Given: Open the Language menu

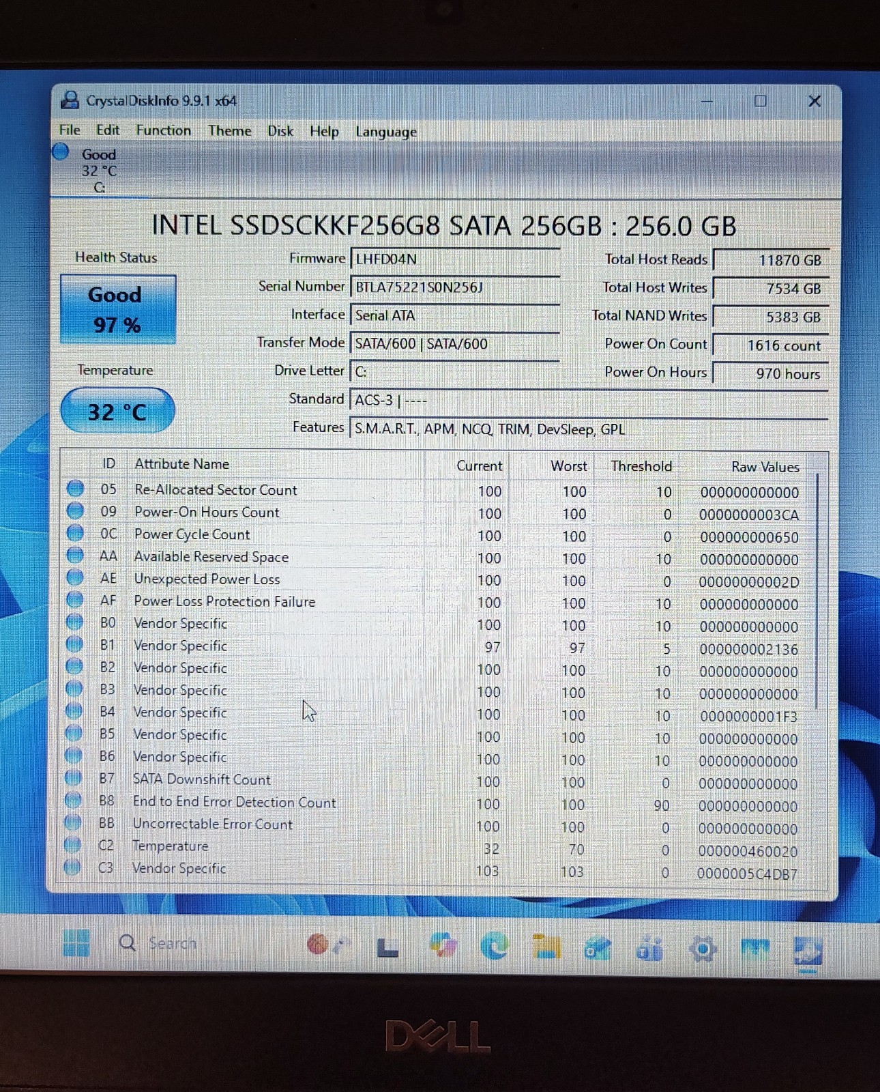Looking at the screenshot, I should click(386, 132).
